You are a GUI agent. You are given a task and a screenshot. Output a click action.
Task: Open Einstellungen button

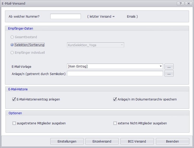tap(67, 142)
